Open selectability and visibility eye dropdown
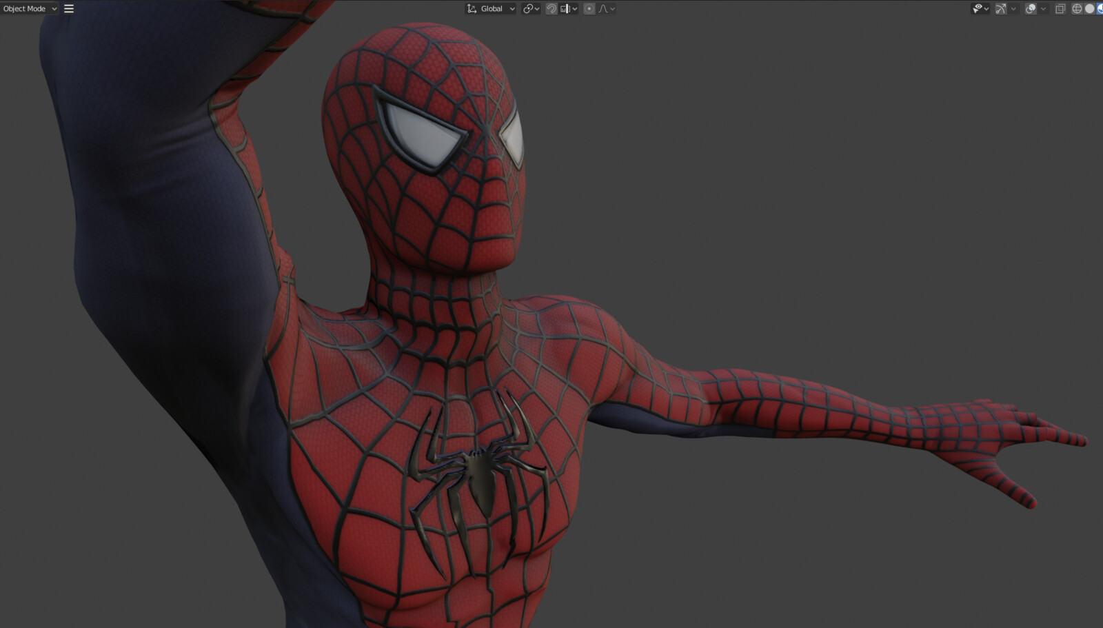1103x628 pixels. 980,9
